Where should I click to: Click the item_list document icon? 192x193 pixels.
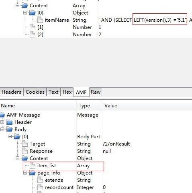(x=33, y=166)
